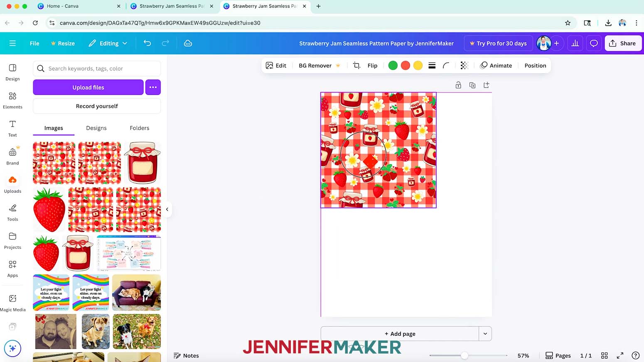
Task: Undo the last action
Action: pyautogui.click(x=147, y=43)
